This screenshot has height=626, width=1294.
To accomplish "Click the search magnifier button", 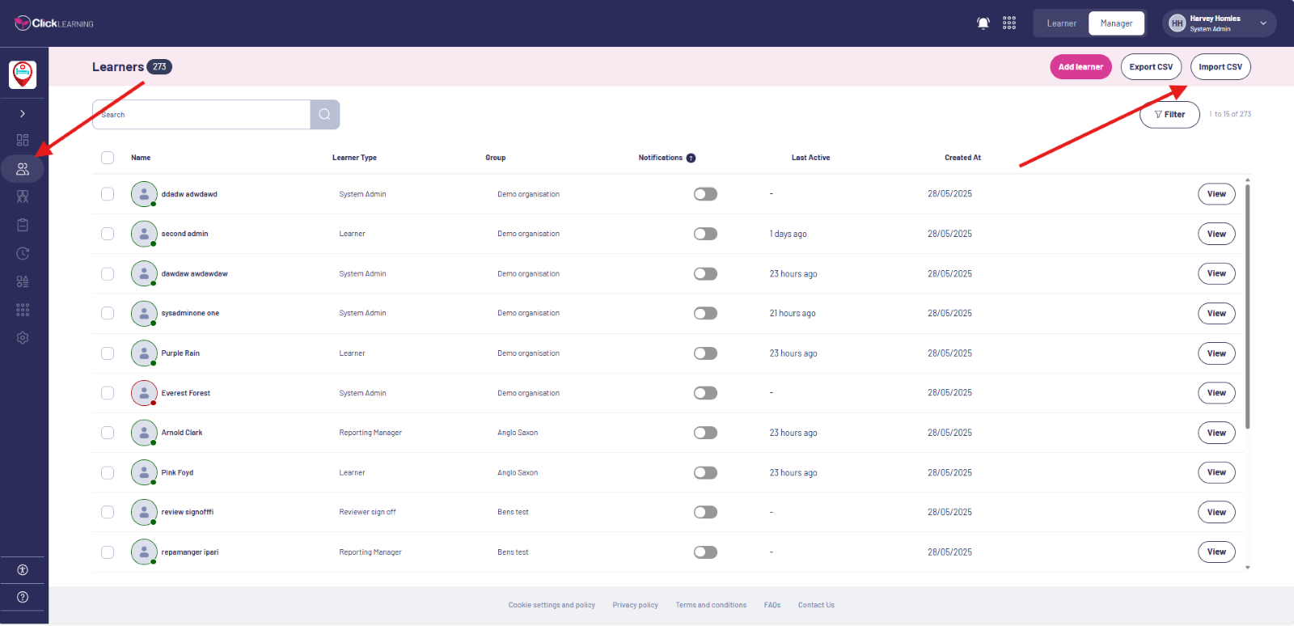I will [x=325, y=115].
